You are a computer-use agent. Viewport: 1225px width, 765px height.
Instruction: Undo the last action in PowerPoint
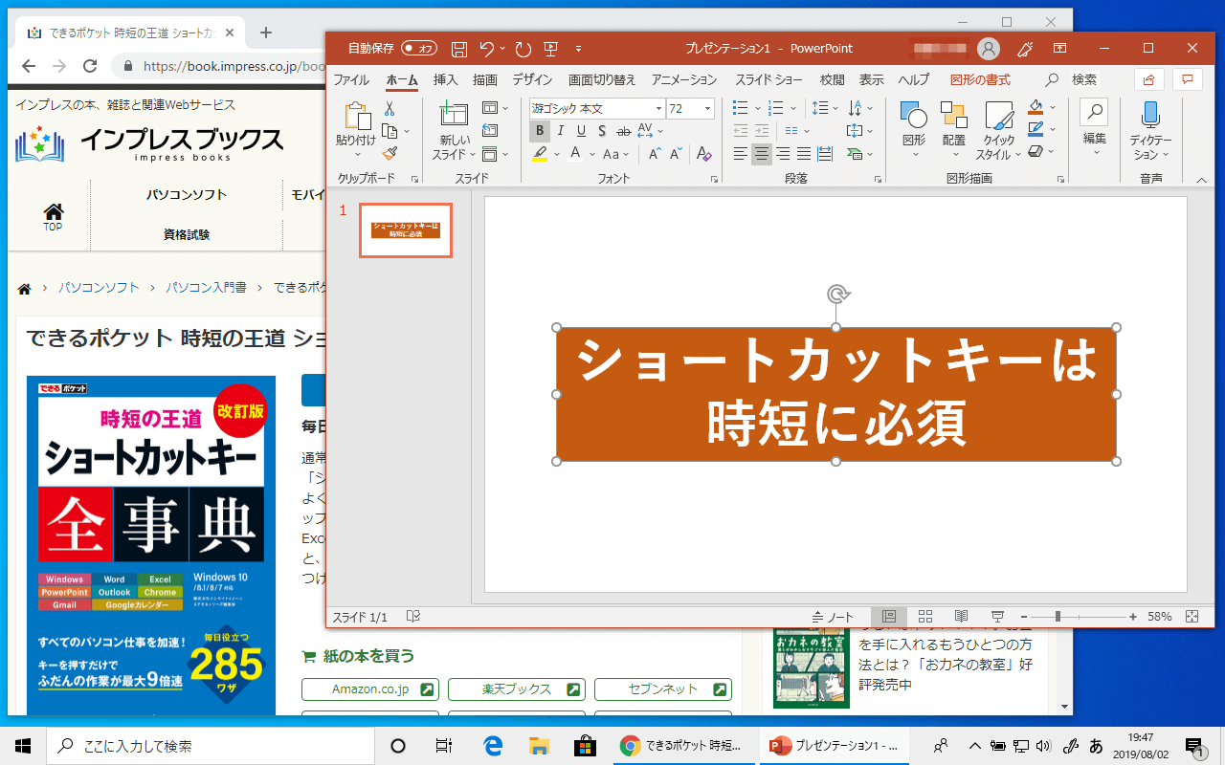pos(487,49)
